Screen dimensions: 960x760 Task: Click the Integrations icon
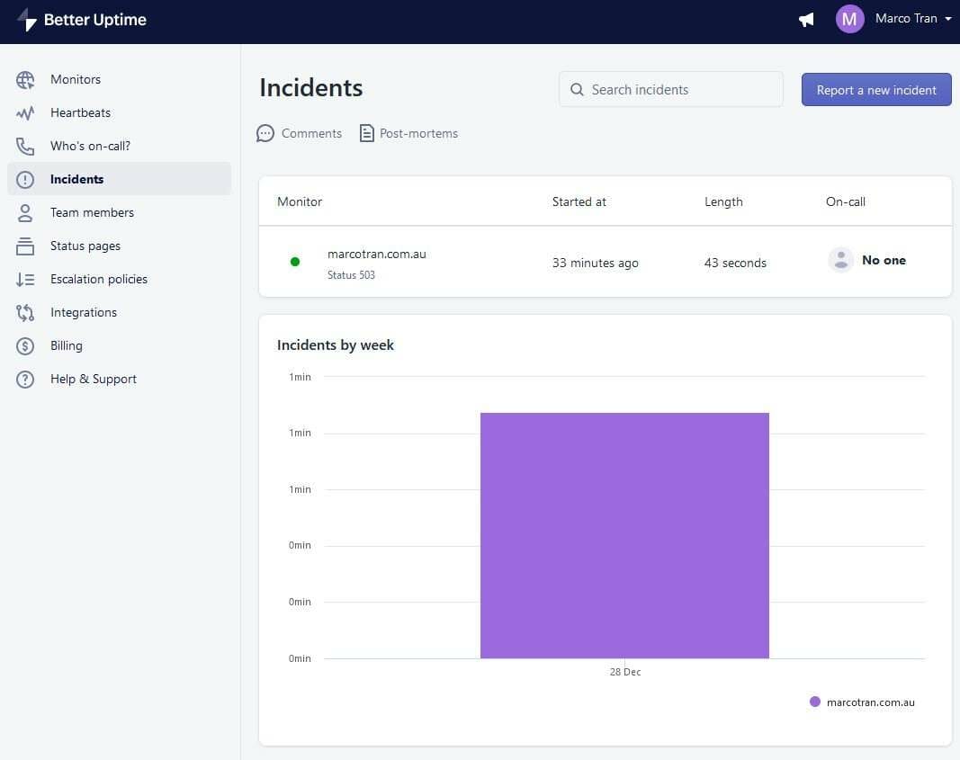click(24, 312)
